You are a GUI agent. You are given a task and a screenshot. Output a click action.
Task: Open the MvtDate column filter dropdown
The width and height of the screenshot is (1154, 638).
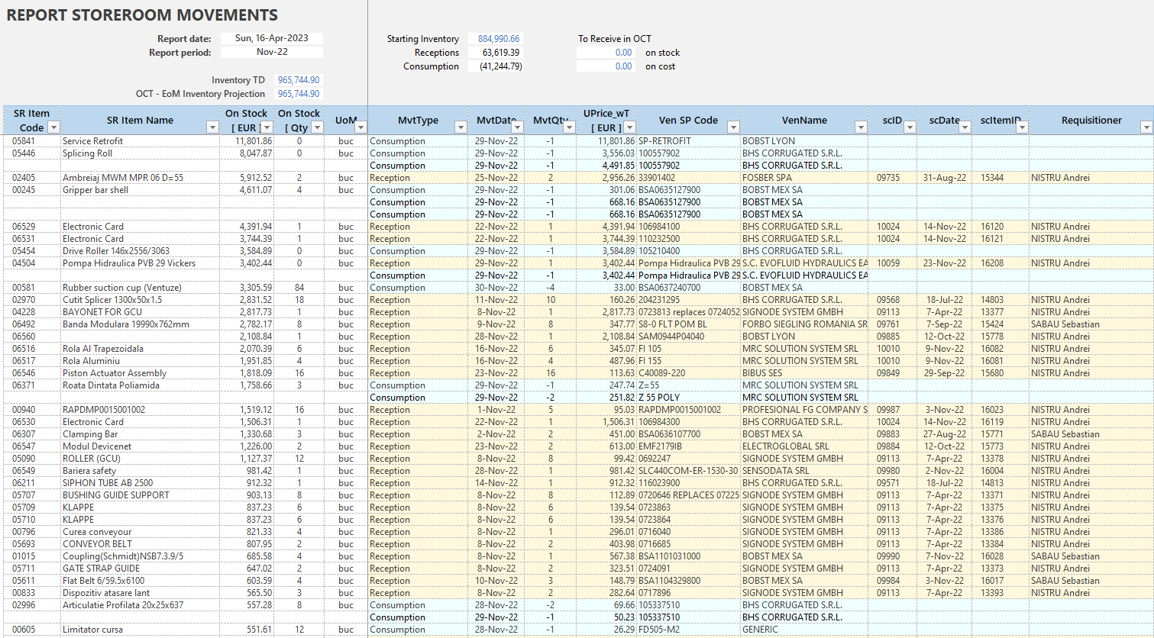click(517, 127)
